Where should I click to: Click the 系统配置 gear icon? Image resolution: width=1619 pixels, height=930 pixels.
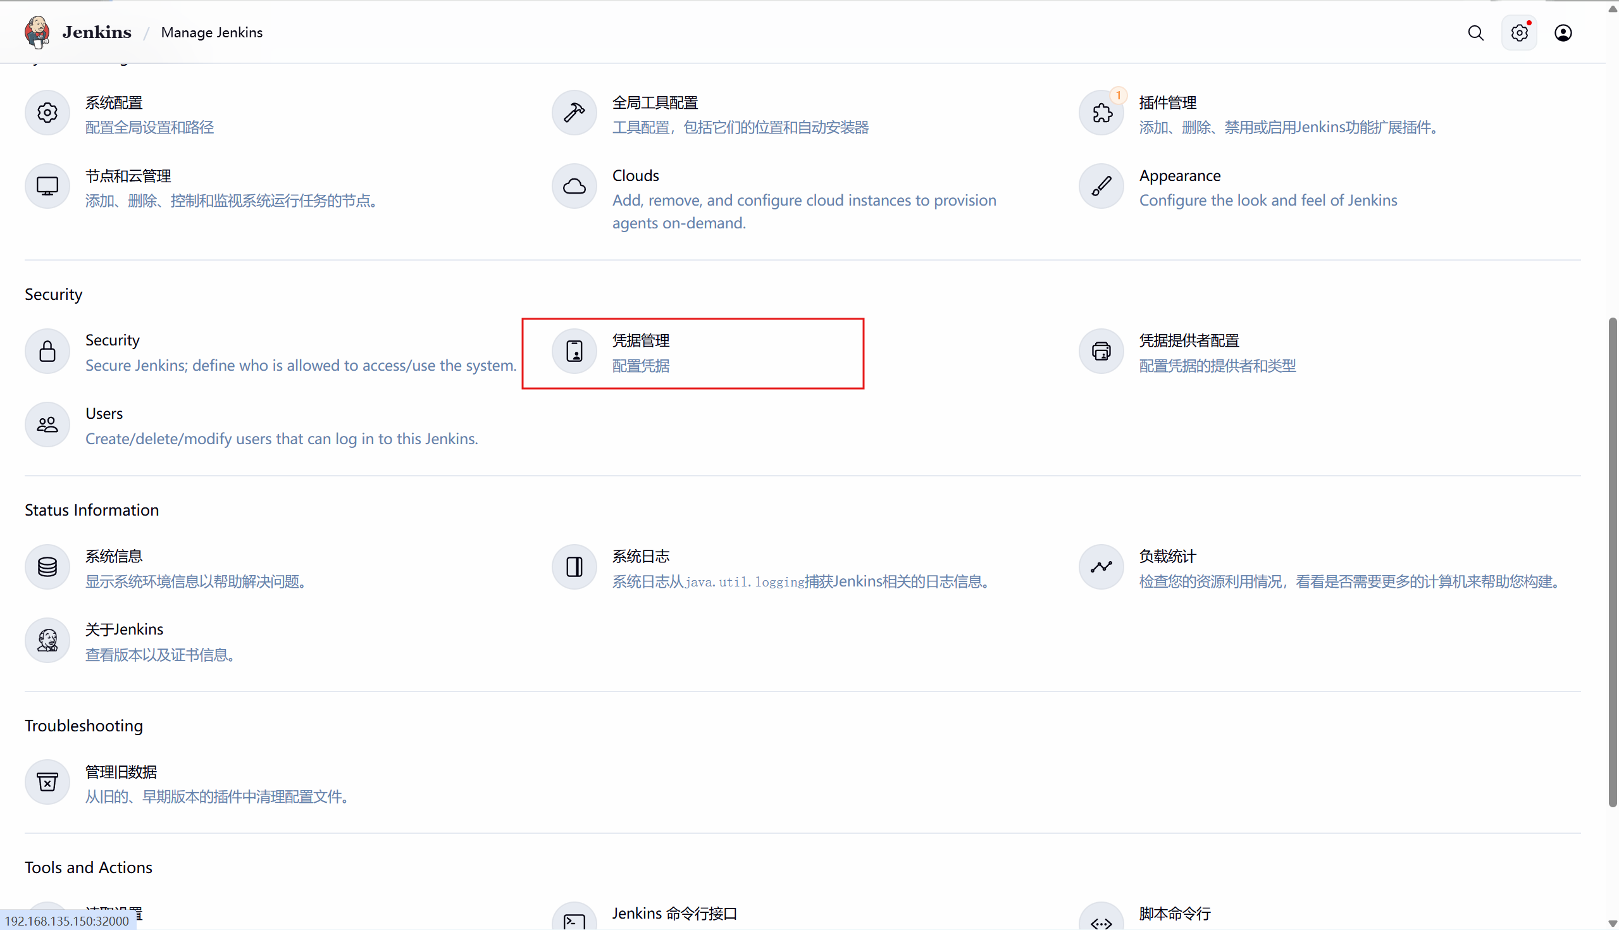(47, 113)
